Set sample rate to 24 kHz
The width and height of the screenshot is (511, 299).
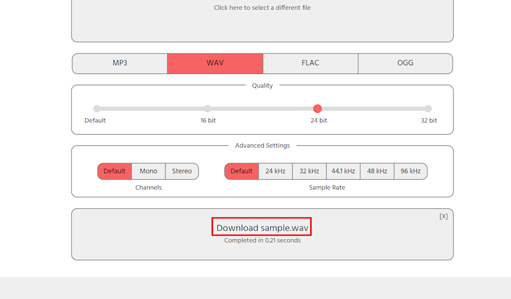coord(275,171)
